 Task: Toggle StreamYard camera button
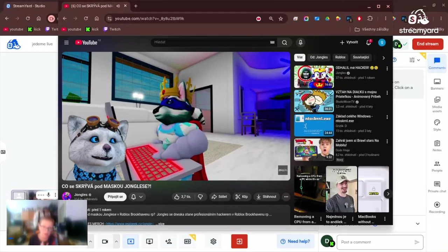105,241
